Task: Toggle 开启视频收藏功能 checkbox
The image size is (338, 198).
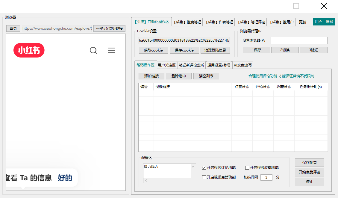Action: click(247, 168)
